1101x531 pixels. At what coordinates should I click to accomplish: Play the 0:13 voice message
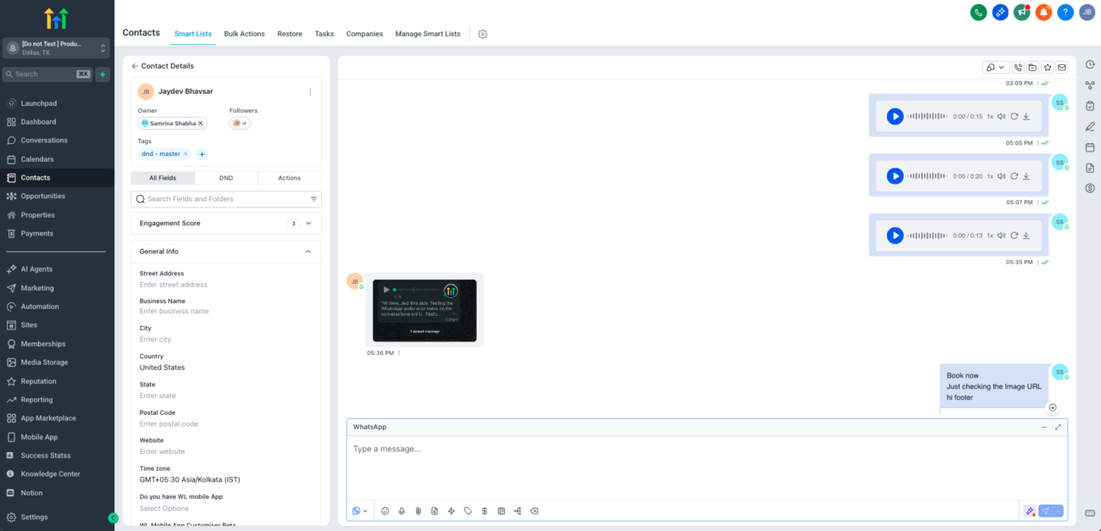(x=895, y=235)
